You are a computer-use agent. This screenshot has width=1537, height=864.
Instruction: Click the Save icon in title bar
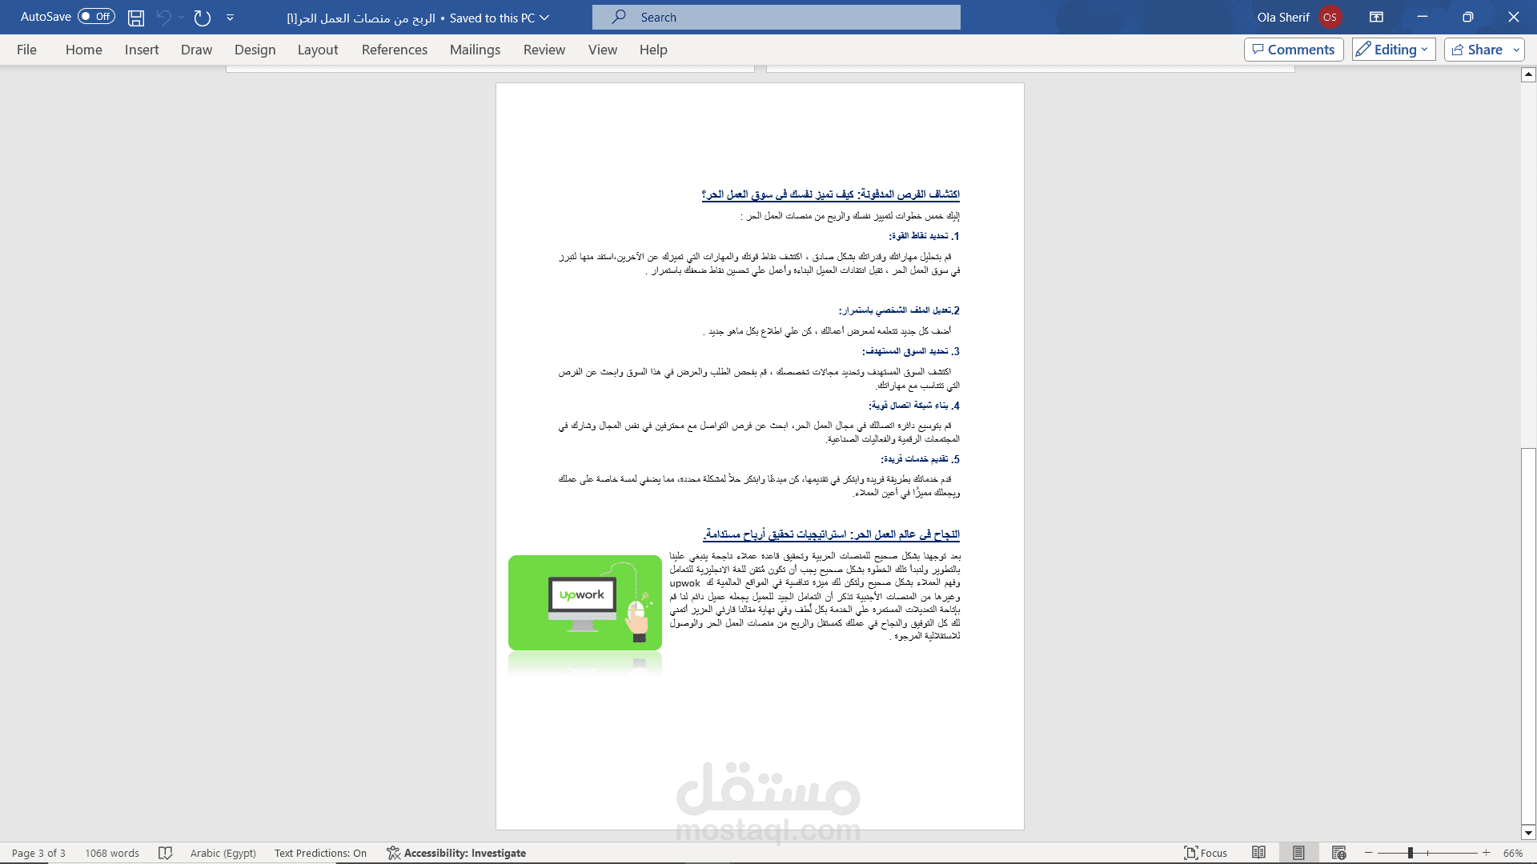coord(136,18)
